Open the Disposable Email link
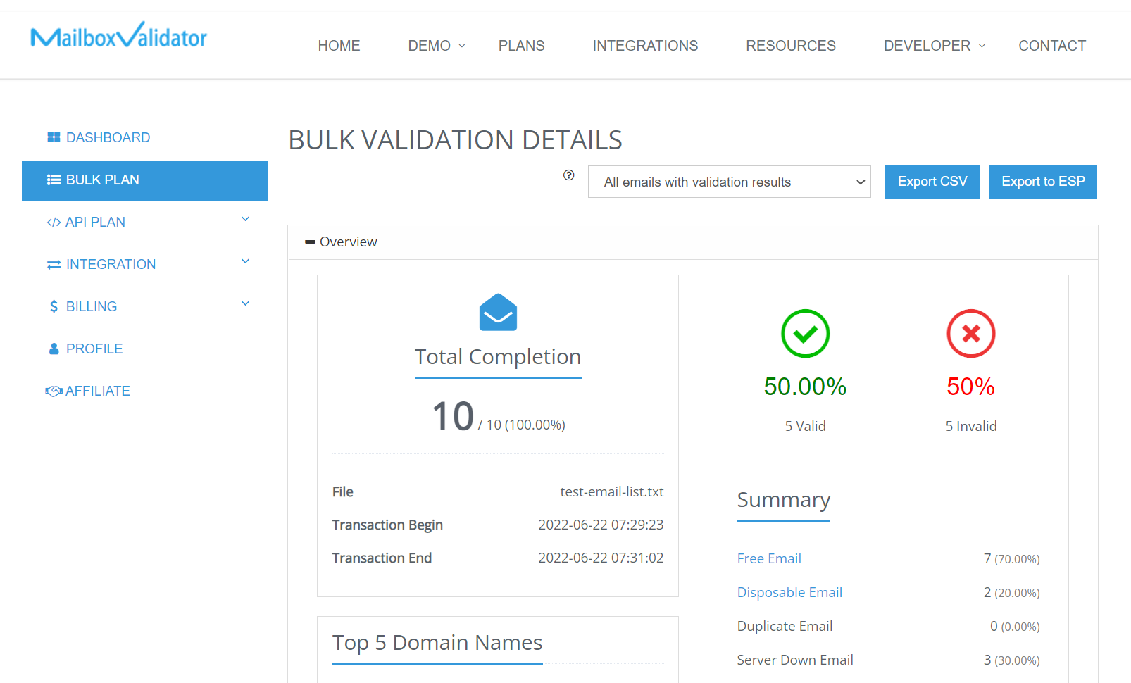 [x=789, y=592]
